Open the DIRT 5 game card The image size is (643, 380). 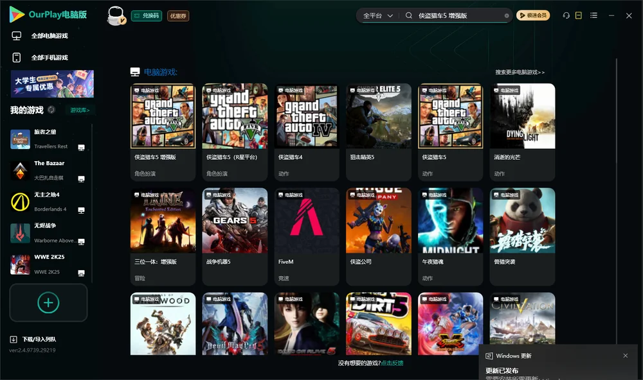click(x=379, y=324)
